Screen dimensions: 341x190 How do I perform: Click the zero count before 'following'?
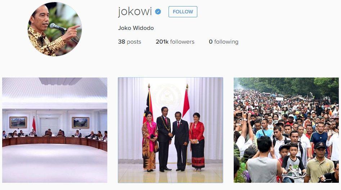211,41
